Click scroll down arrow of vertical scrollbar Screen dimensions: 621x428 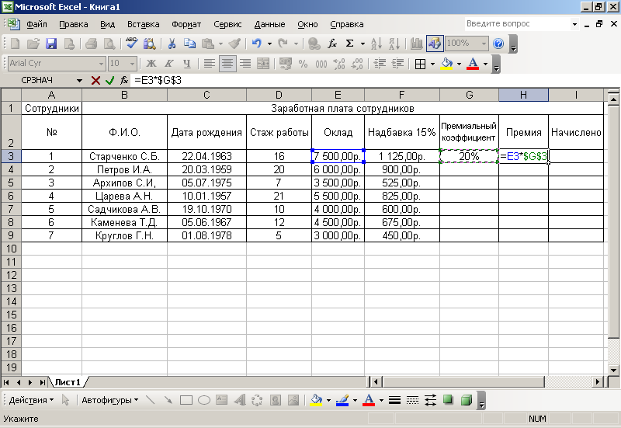[613, 371]
